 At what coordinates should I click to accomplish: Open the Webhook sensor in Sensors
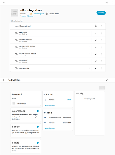58,122
